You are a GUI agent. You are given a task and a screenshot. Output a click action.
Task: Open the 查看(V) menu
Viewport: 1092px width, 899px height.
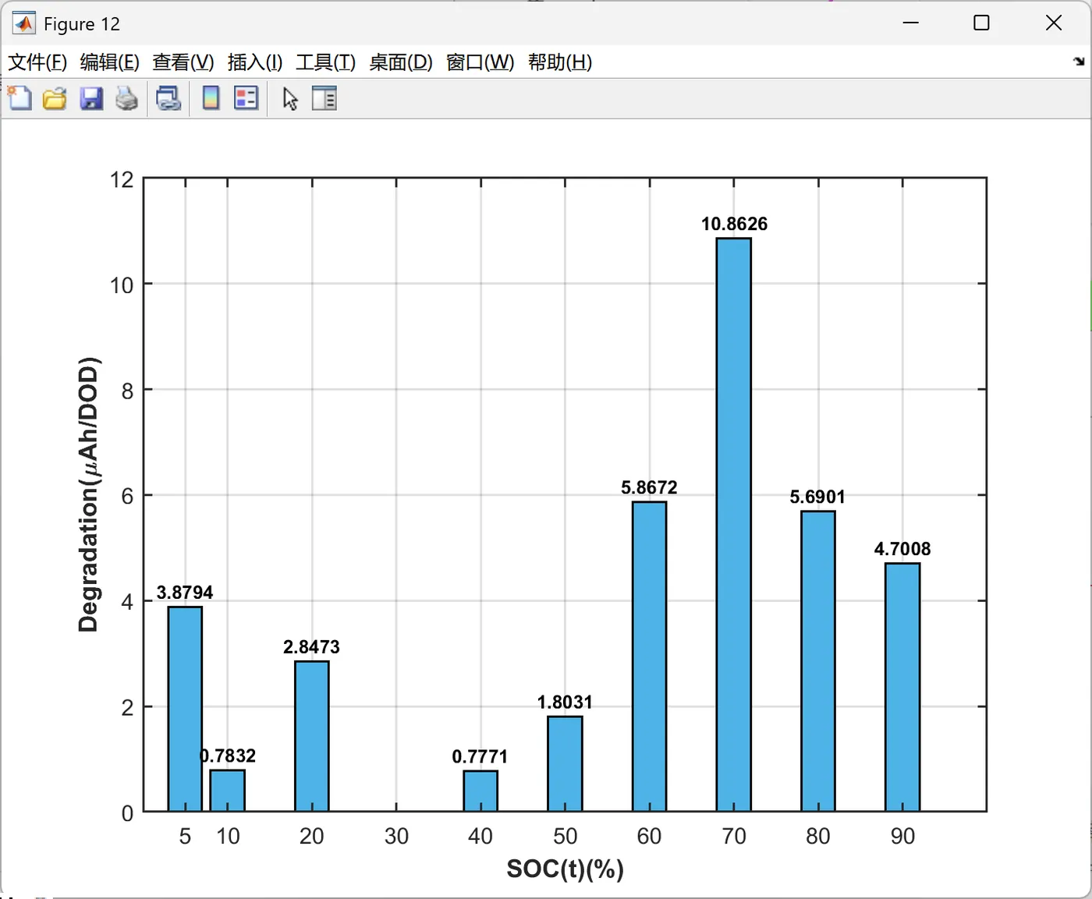[183, 62]
